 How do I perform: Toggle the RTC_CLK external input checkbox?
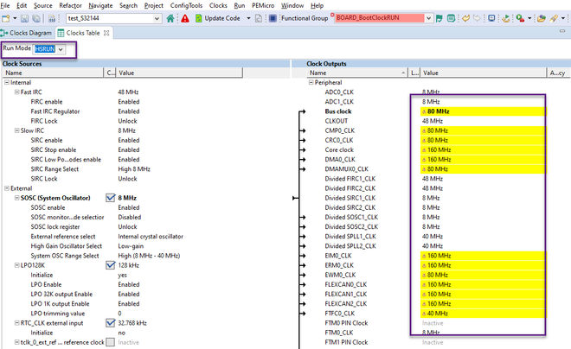tap(111, 323)
